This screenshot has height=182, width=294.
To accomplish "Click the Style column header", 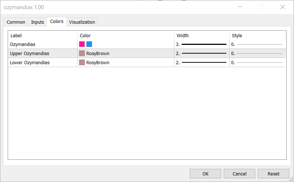I will click(x=258, y=35).
